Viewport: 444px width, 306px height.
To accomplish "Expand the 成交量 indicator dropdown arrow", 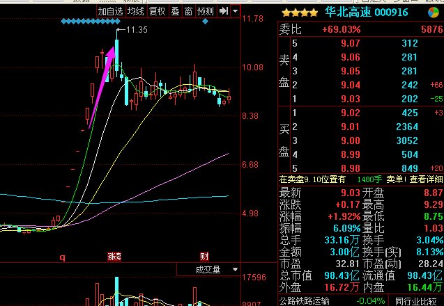I will pos(234,268).
